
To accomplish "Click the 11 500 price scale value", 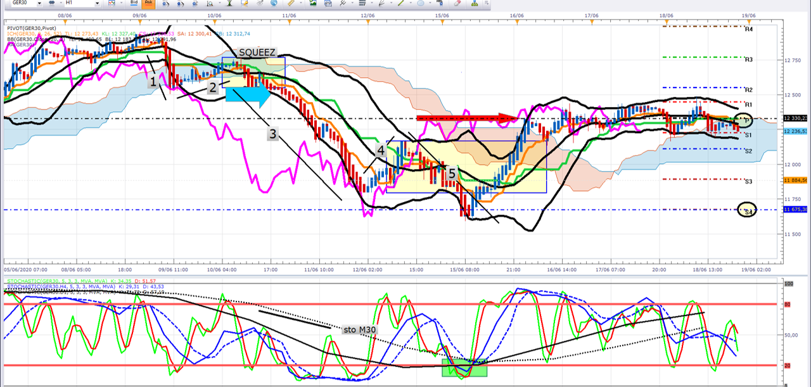I will click(x=793, y=234).
